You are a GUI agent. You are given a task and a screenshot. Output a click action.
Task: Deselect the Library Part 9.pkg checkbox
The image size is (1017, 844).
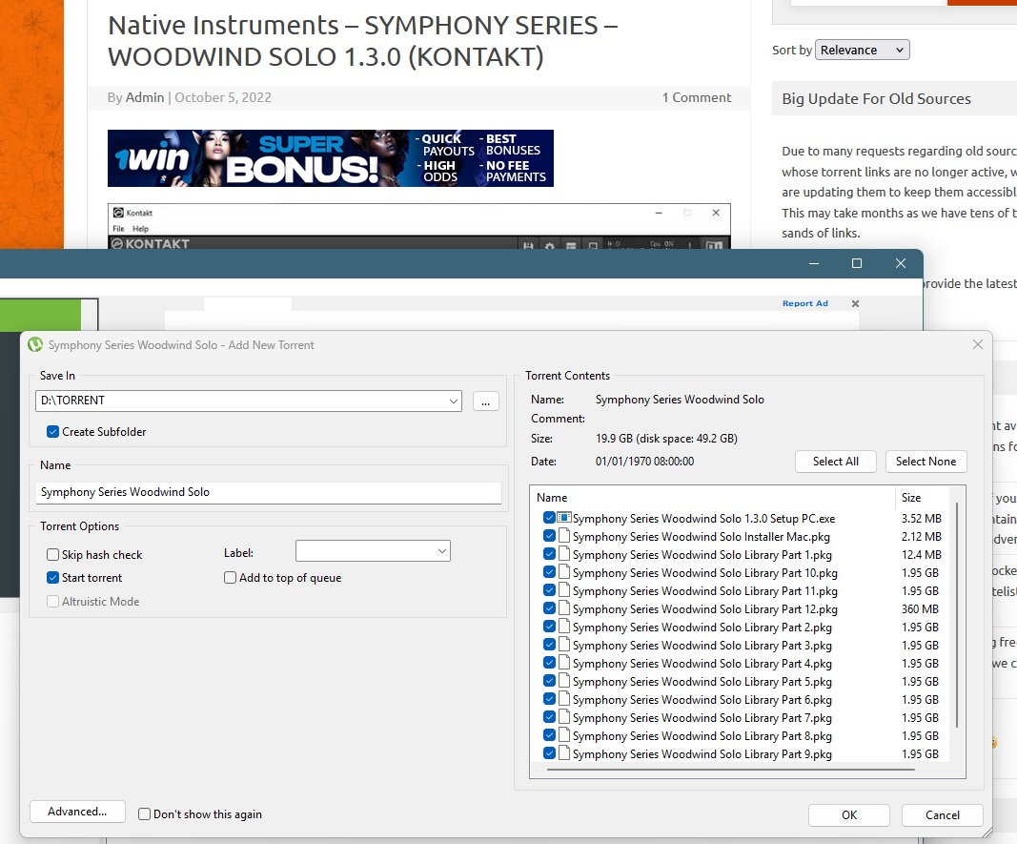549,753
